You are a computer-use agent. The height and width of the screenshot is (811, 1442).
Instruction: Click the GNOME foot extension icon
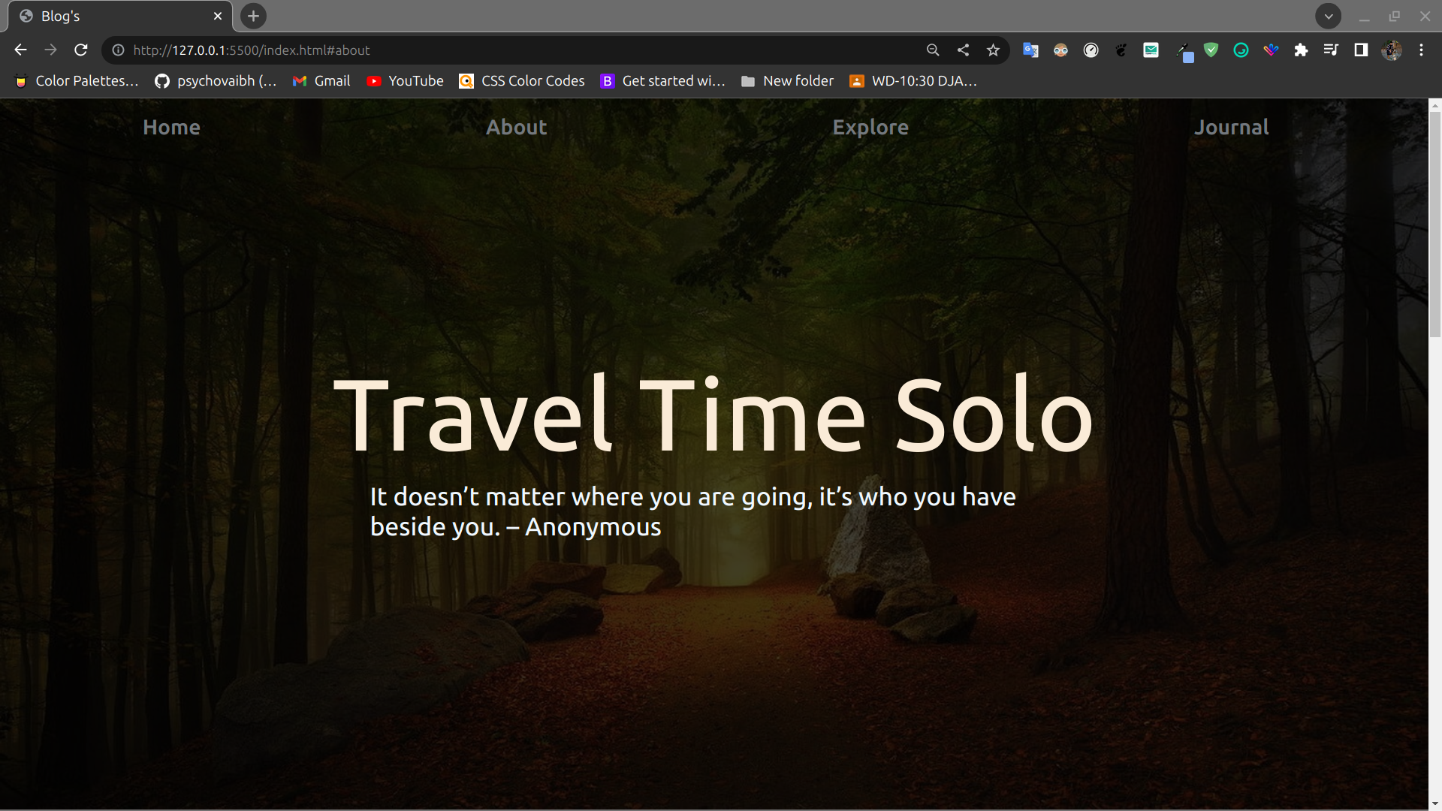(x=1121, y=50)
